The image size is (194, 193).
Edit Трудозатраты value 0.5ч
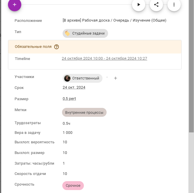pyautogui.click(x=66, y=123)
